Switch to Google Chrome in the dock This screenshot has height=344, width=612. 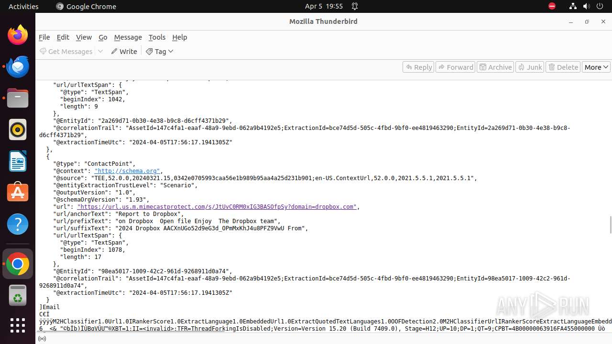tap(18, 264)
